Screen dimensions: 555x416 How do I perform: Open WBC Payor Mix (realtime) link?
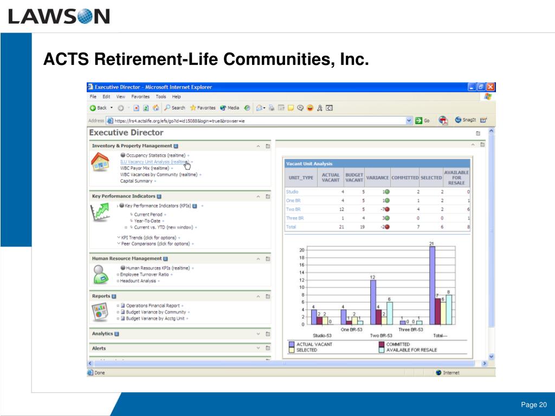click(x=144, y=168)
